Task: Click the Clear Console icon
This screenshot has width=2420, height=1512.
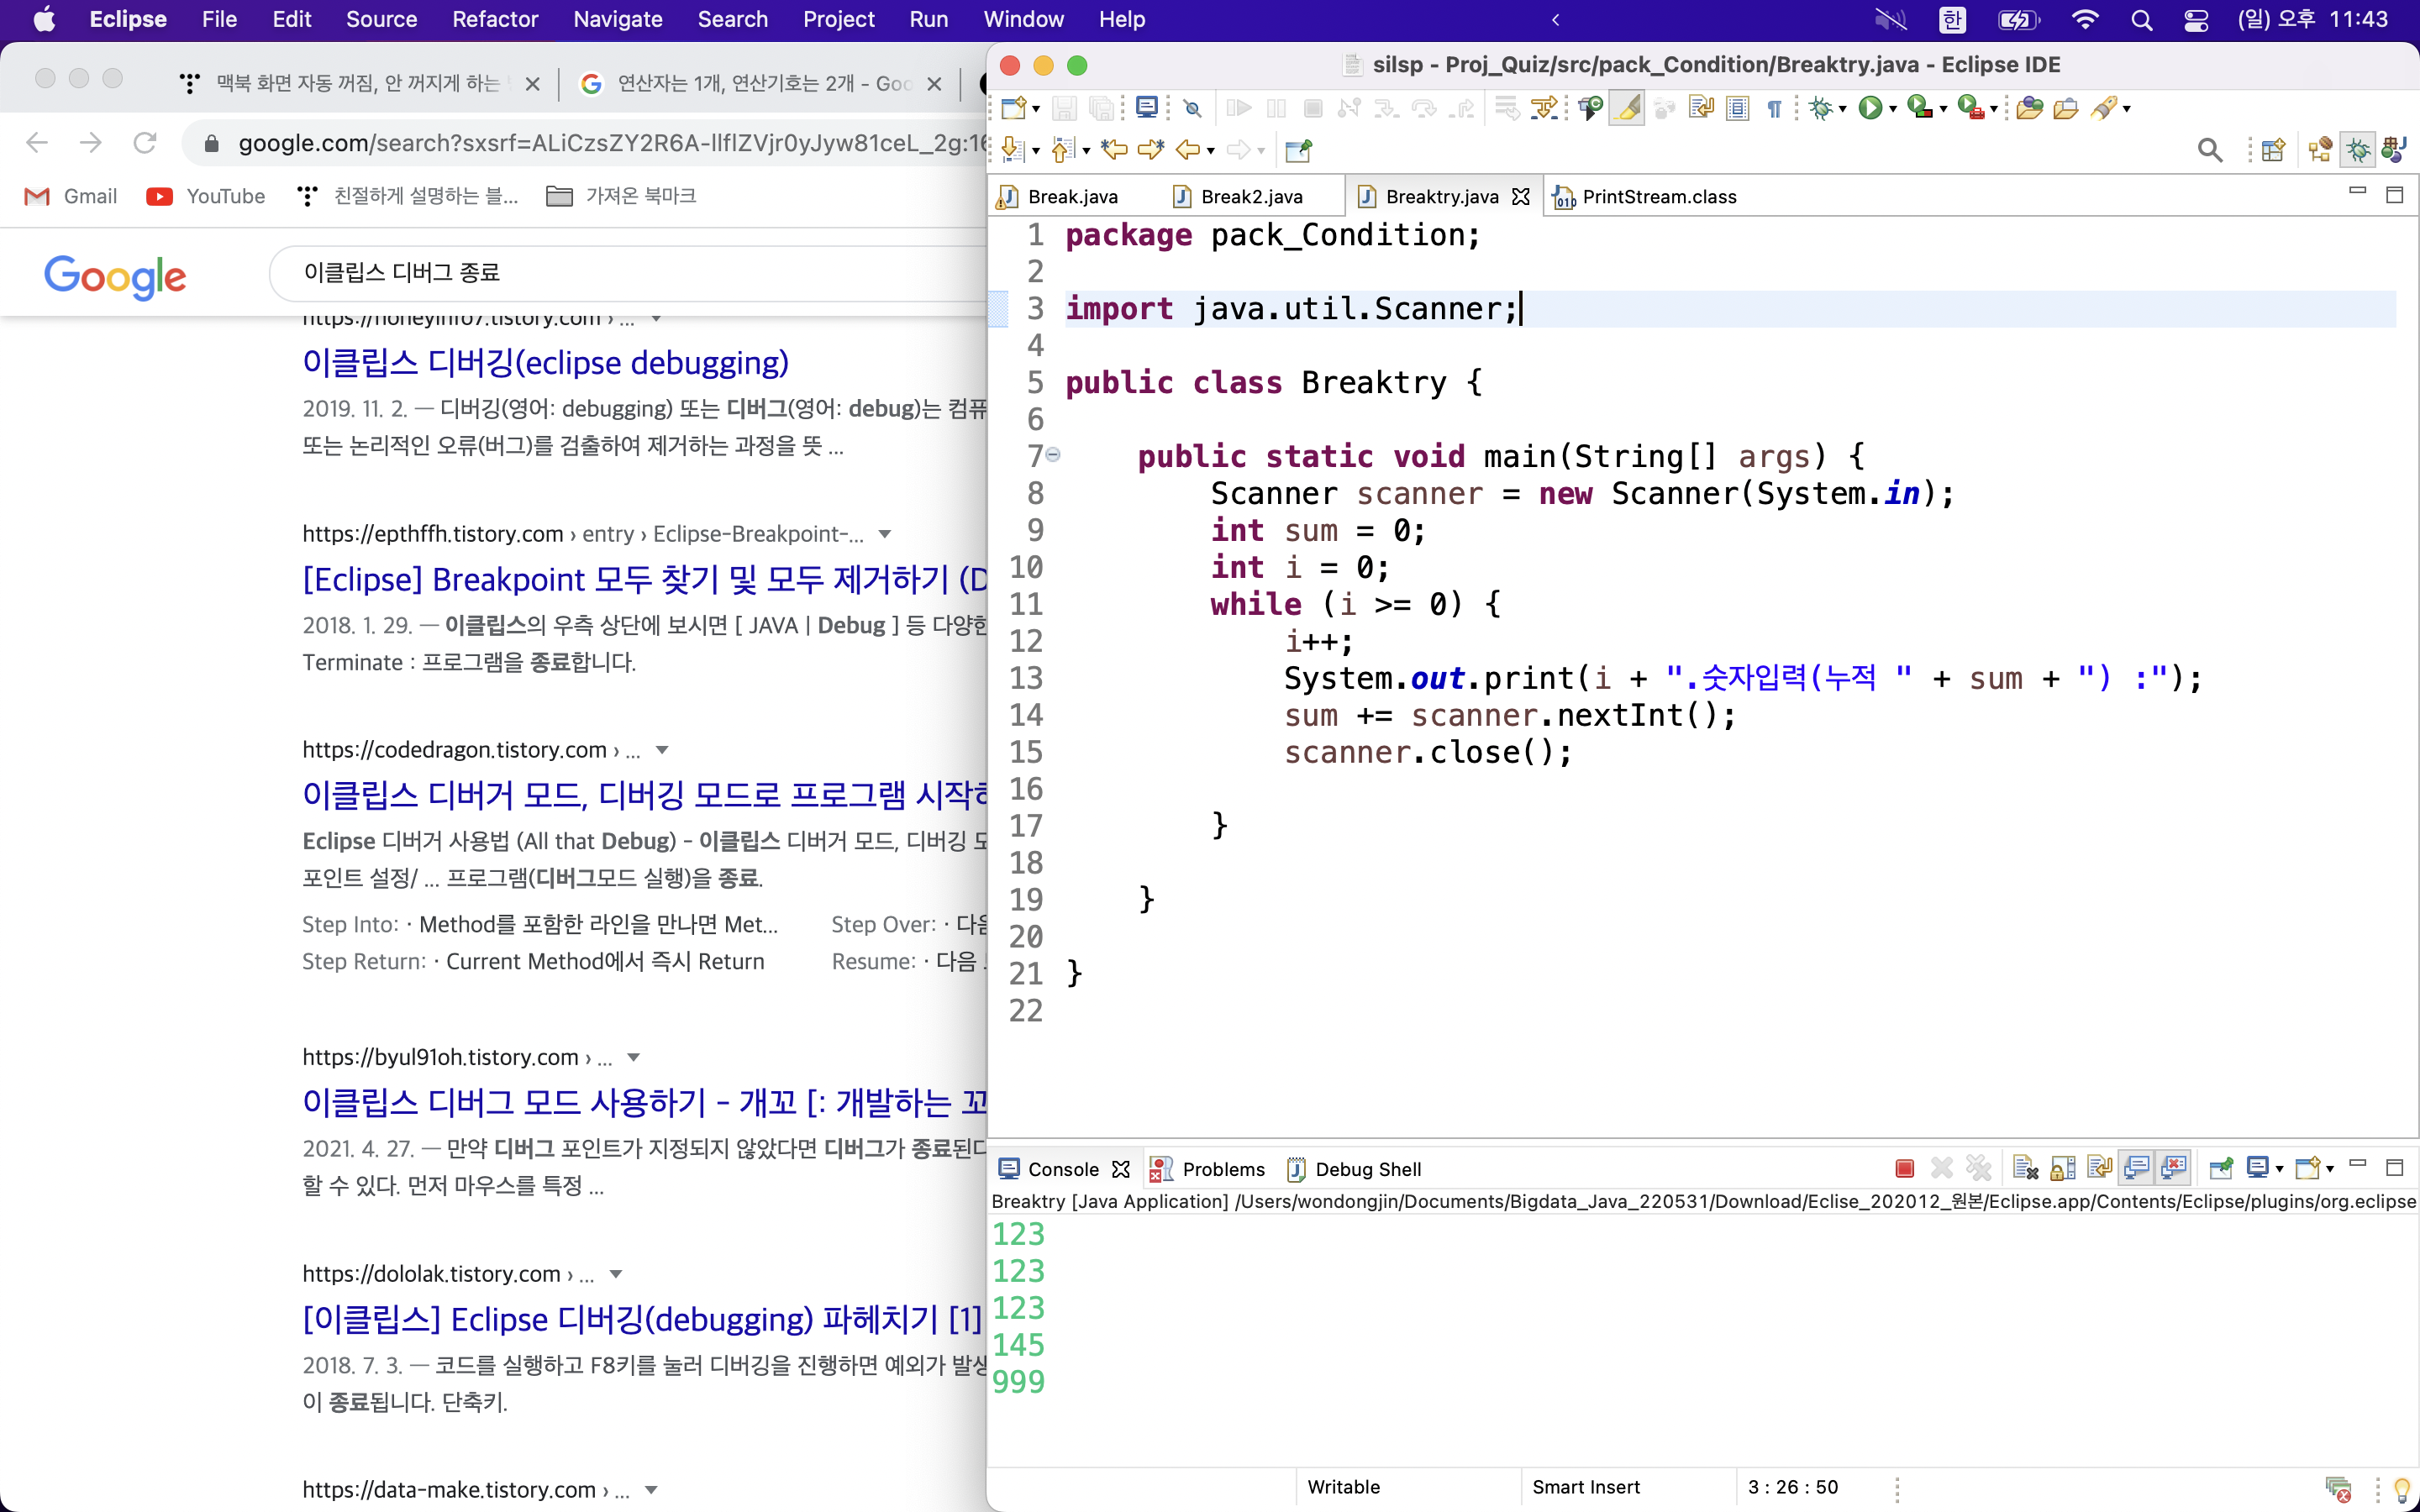Action: point(2025,1168)
